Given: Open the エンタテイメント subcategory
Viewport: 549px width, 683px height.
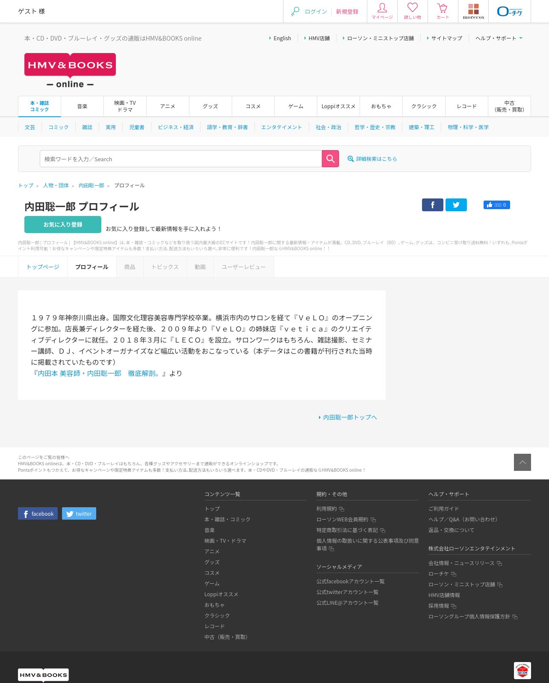Looking at the screenshot, I should click(281, 127).
